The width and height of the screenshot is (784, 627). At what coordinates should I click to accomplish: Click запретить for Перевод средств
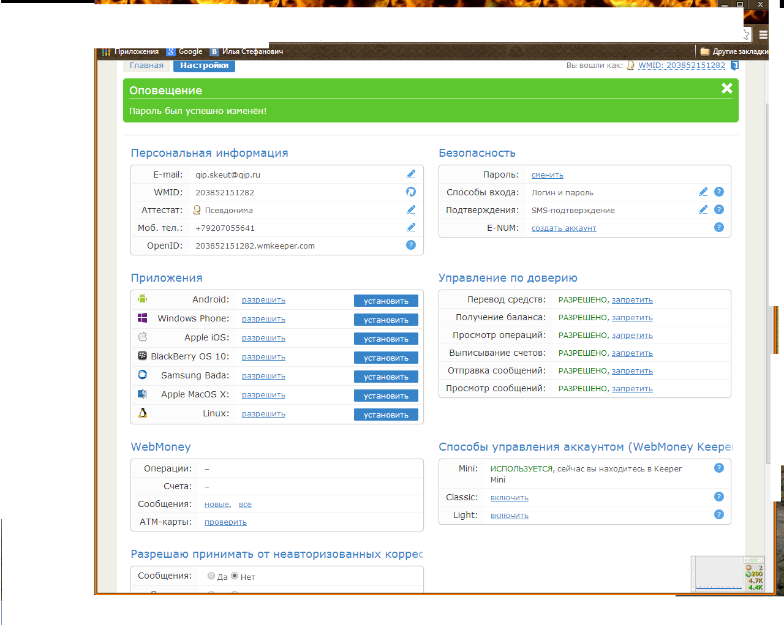click(632, 300)
